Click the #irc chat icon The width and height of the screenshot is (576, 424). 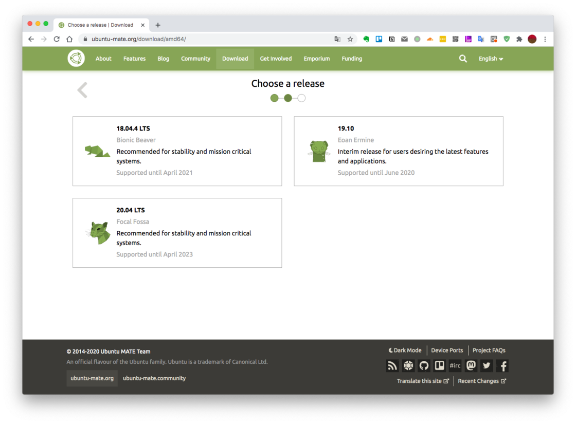click(x=455, y=365)
